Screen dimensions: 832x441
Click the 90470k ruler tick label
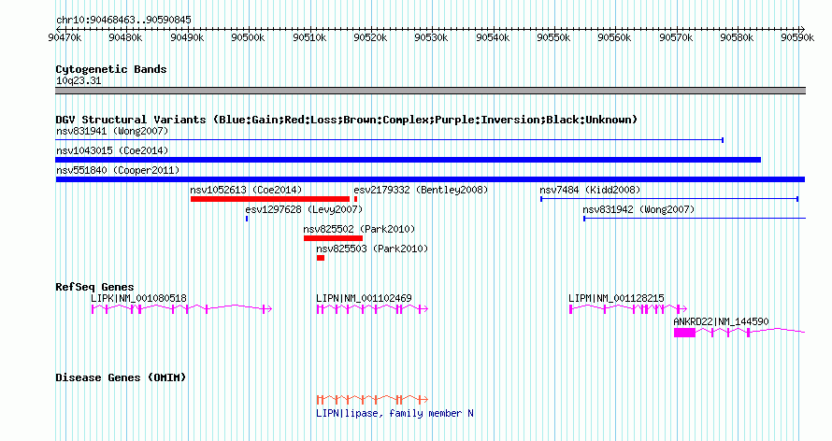[x=65, y=37]
